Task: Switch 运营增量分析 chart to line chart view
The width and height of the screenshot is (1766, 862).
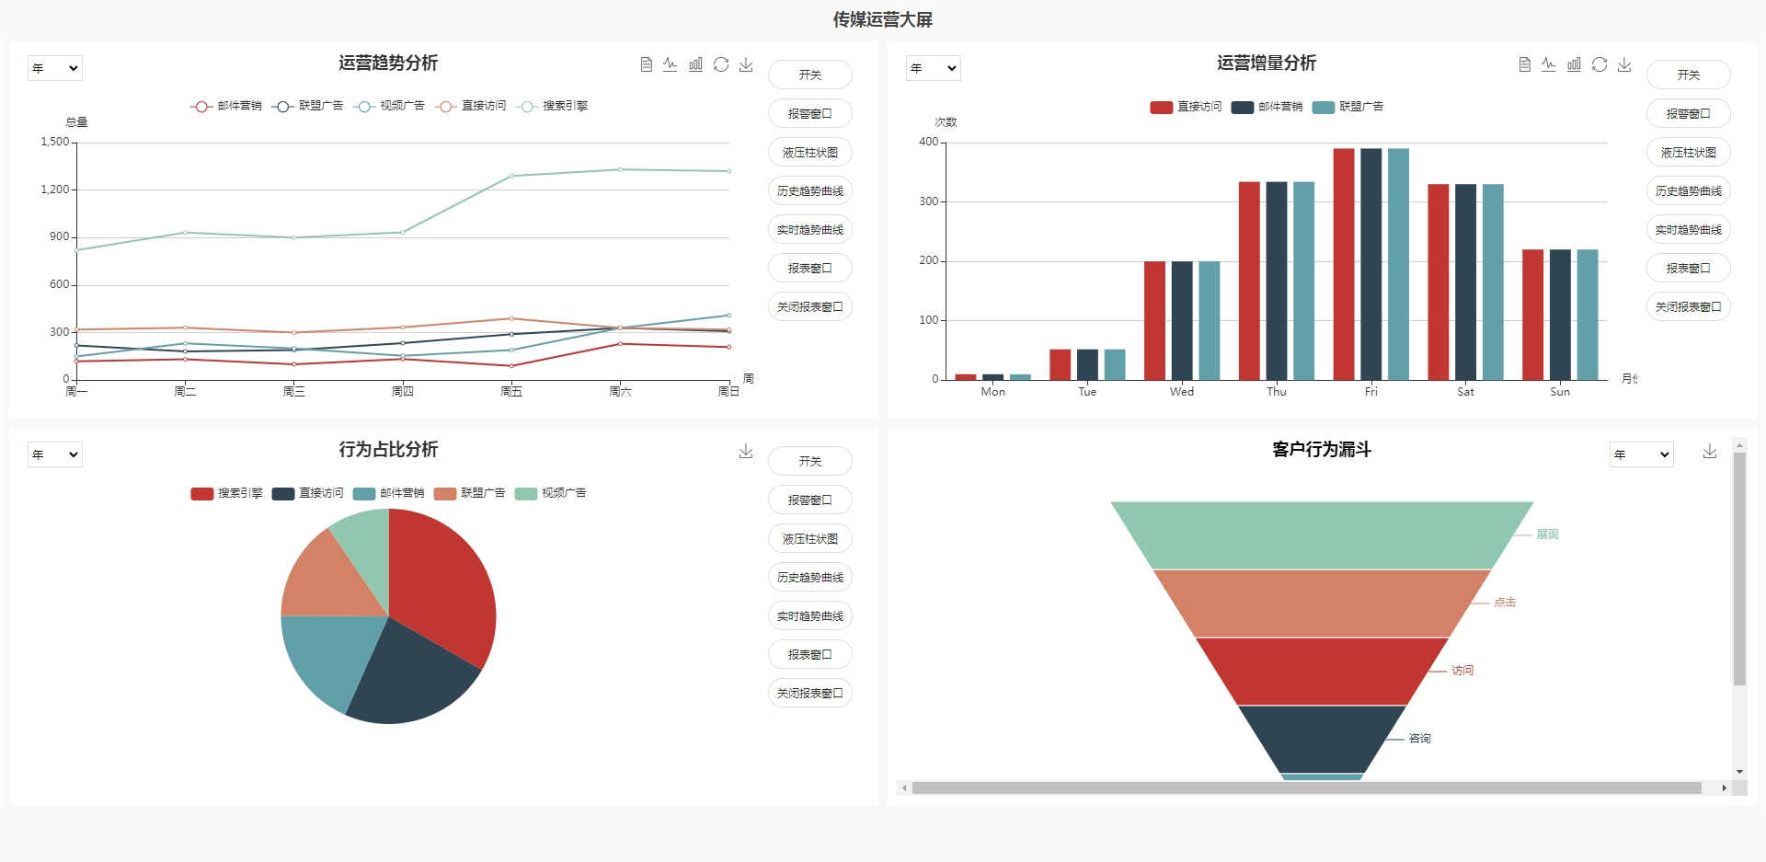Action: (1549, 64)
